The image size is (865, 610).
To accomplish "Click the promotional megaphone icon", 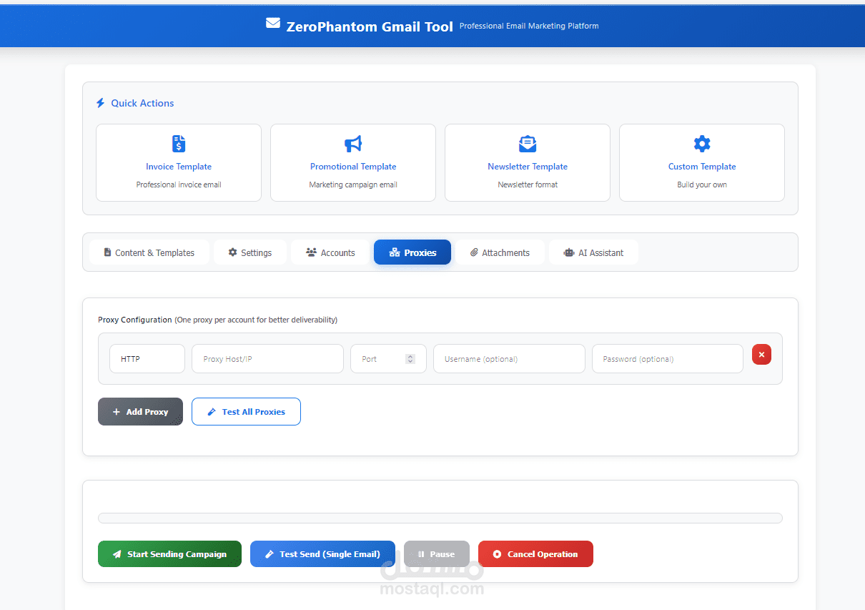I will coord(353,144).
